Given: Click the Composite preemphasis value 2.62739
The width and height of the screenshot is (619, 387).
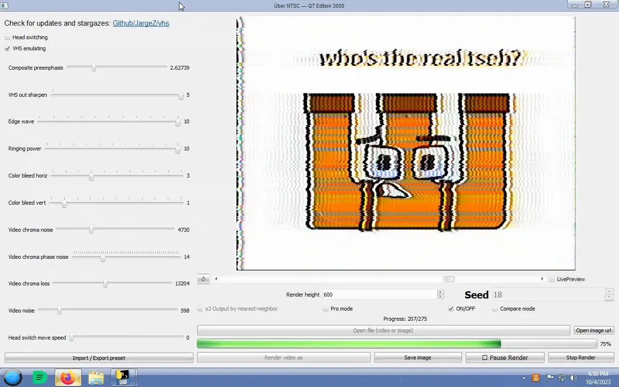Looking at the screenshot, I should (179, 68).
